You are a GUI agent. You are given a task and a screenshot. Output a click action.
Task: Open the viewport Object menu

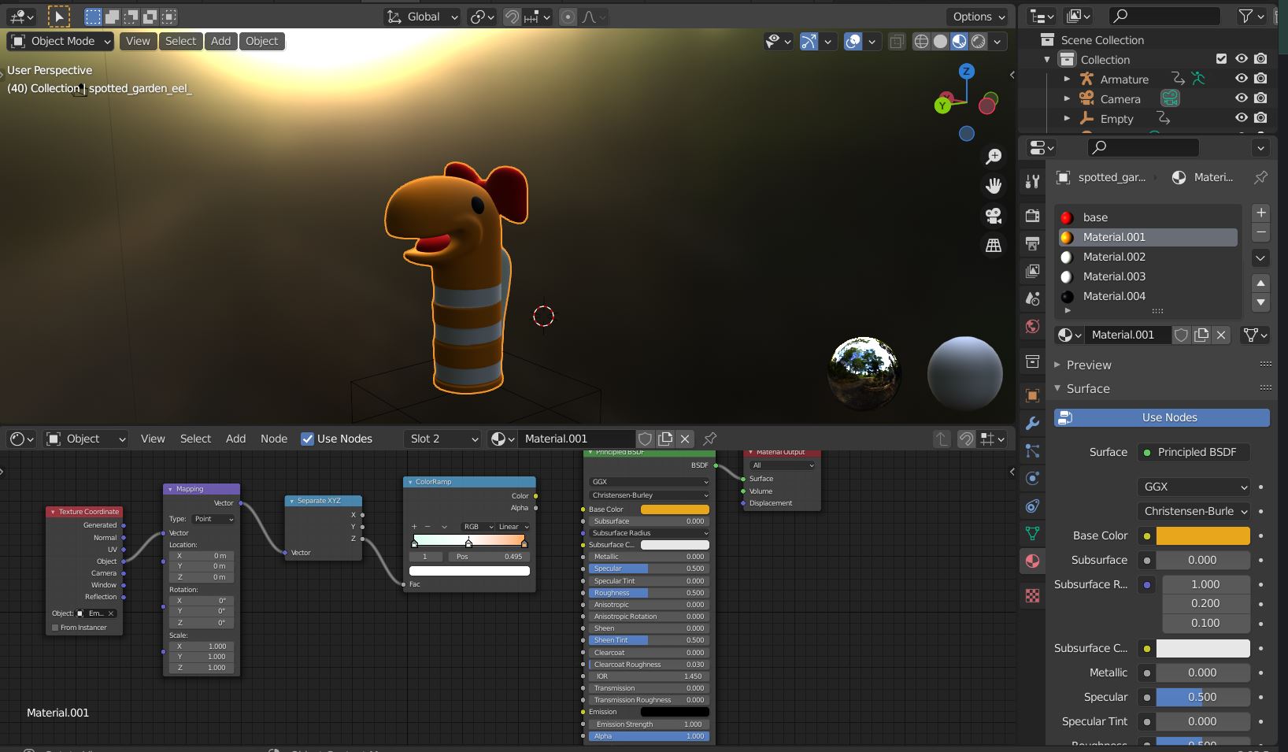(261, 41)
